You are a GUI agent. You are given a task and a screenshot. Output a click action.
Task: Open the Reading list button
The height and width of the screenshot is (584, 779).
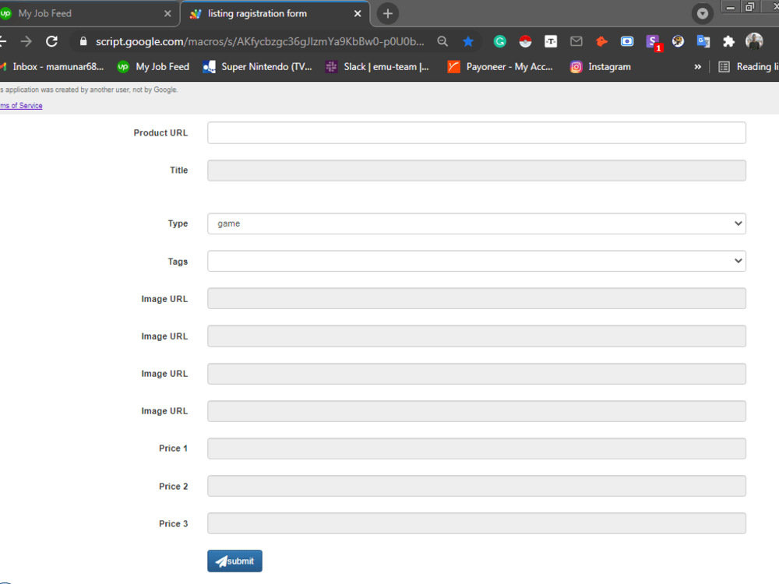pyautogui.click(x=748, y=66)
